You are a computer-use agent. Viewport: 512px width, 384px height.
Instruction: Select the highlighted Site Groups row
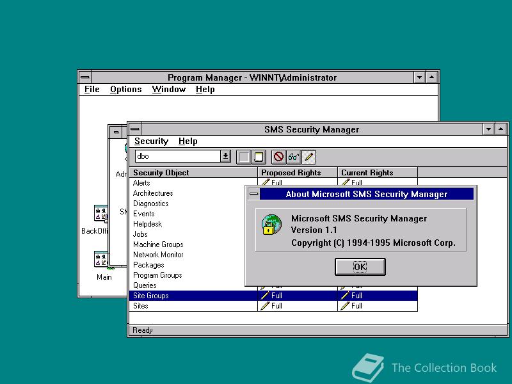click(273, 296)
